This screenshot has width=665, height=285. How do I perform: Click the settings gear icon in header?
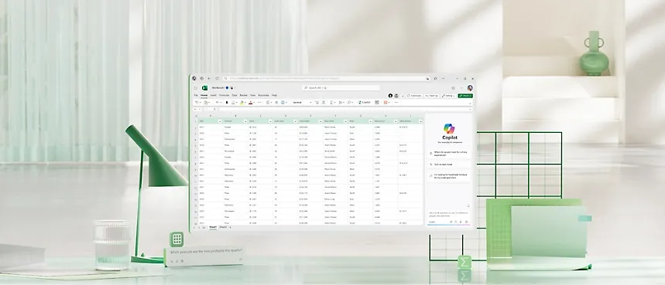[453, 88]
